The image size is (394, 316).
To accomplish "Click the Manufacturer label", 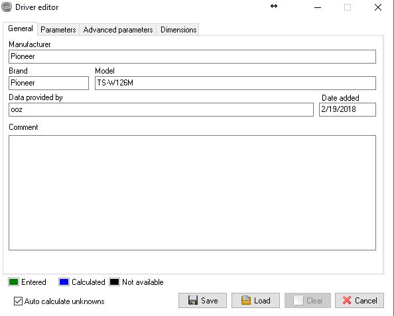I will tap(30, 44).
